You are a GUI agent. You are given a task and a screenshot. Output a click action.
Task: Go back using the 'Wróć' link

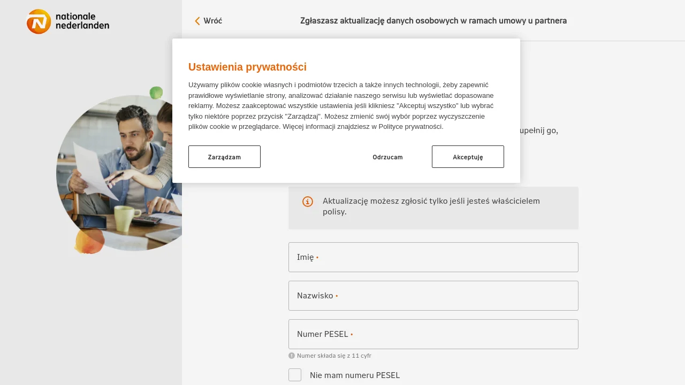[x=212, y=21]
